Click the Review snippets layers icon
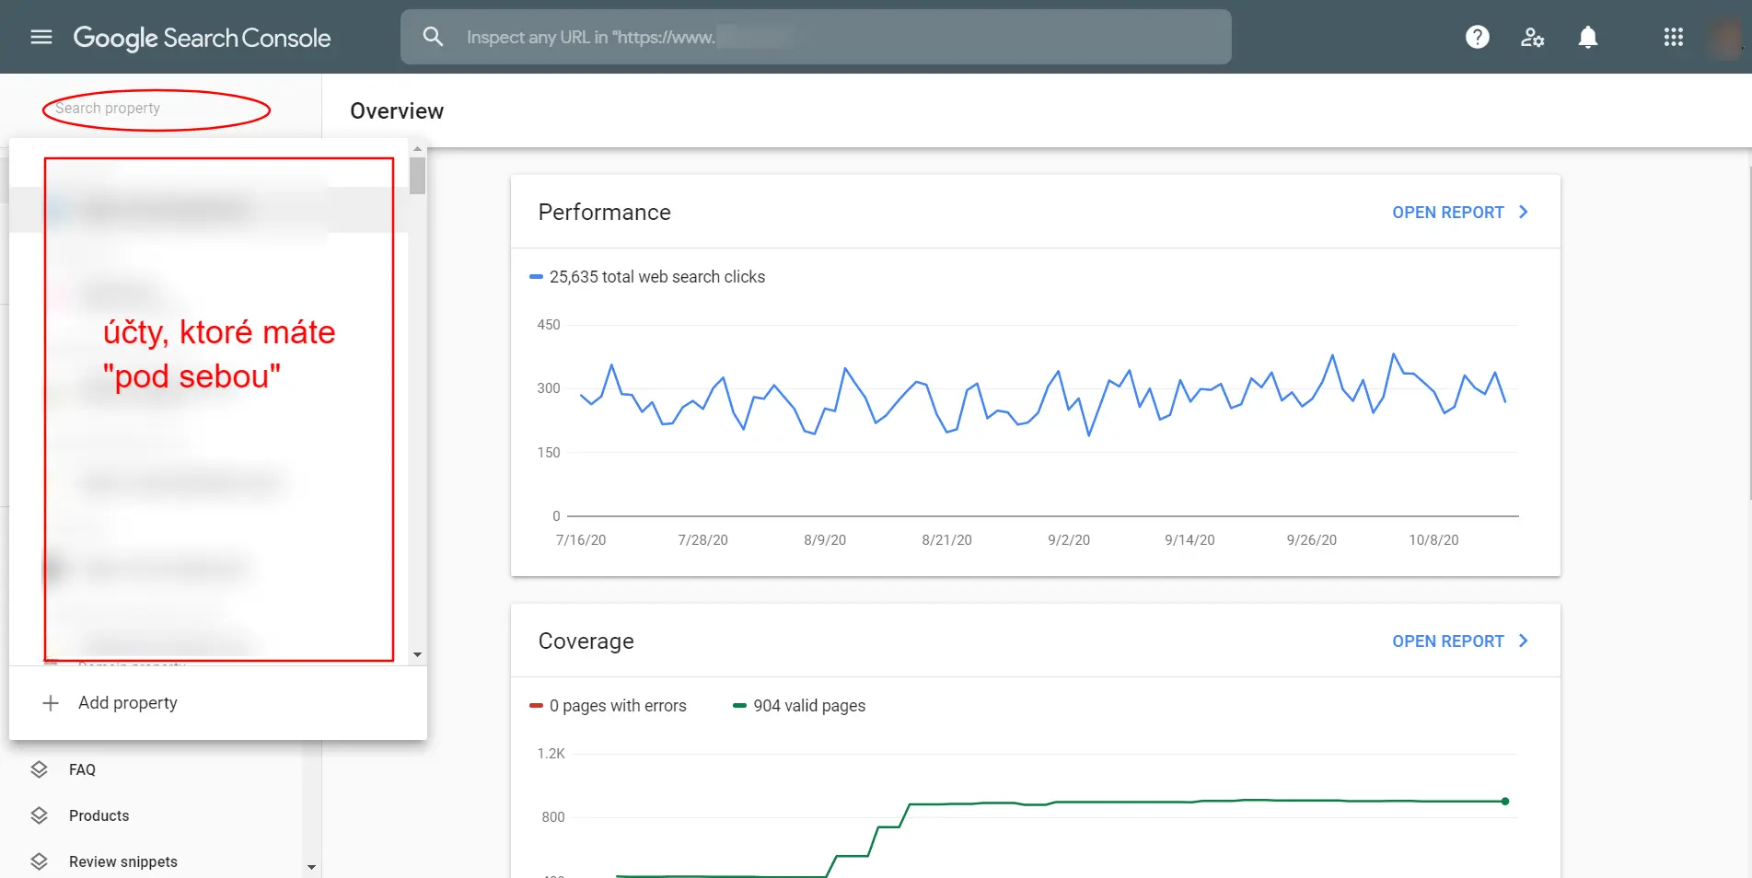The image size is (1752, 878). tap(39, 861)
